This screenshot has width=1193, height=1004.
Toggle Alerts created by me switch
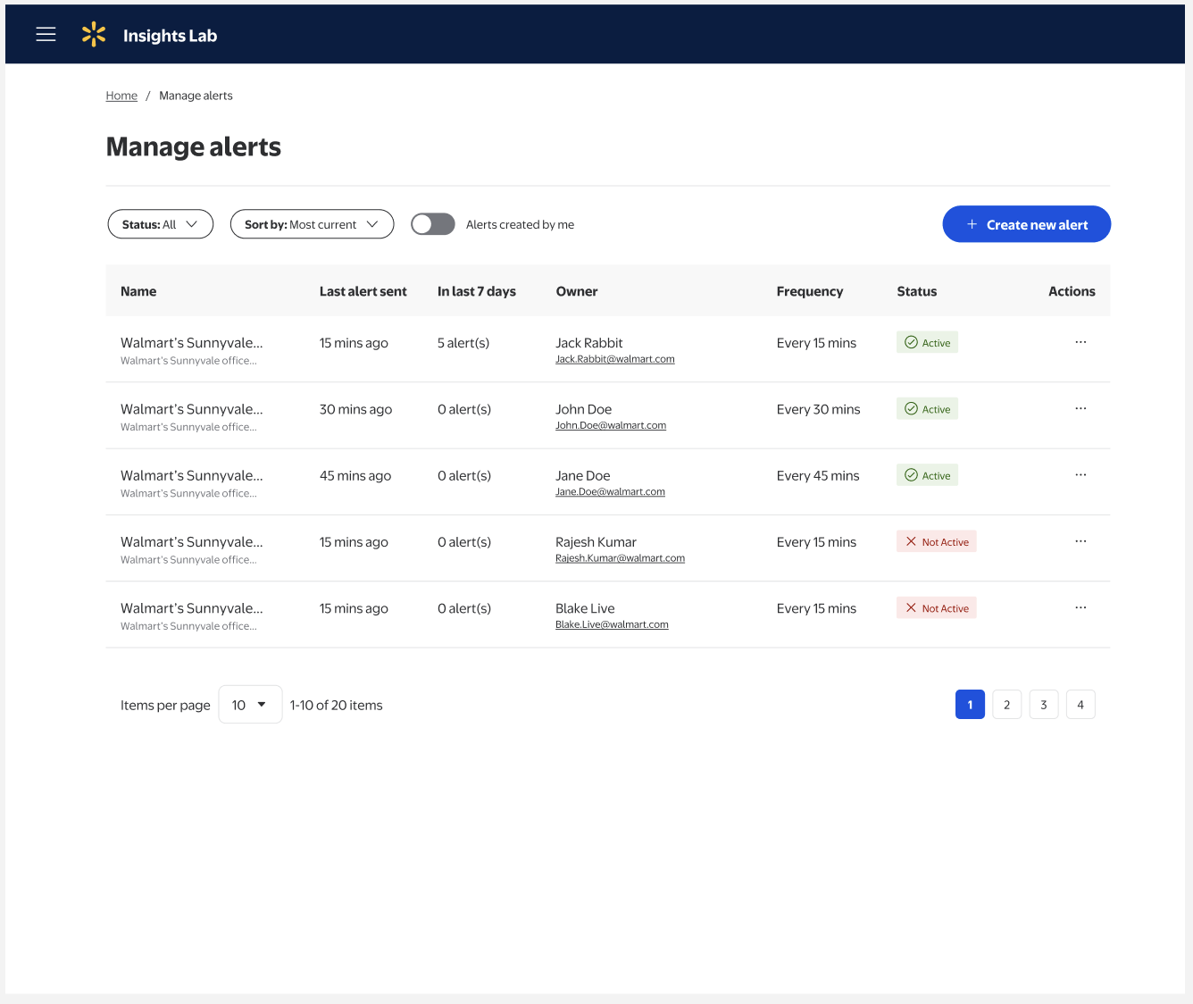[x=433, y=224]
